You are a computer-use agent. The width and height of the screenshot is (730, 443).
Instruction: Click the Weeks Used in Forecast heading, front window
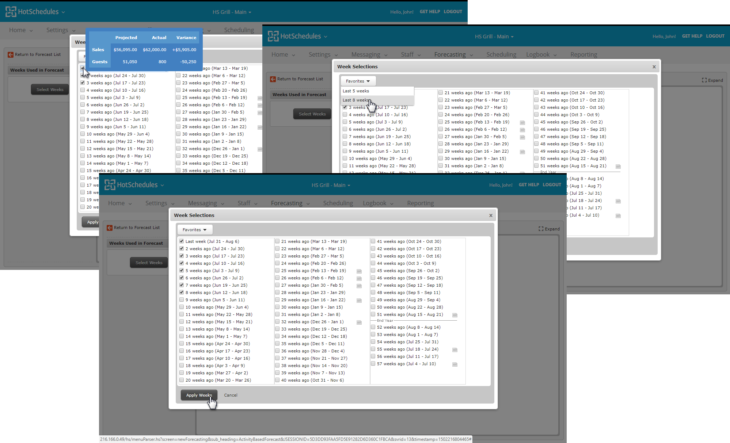tap(136, 243)
